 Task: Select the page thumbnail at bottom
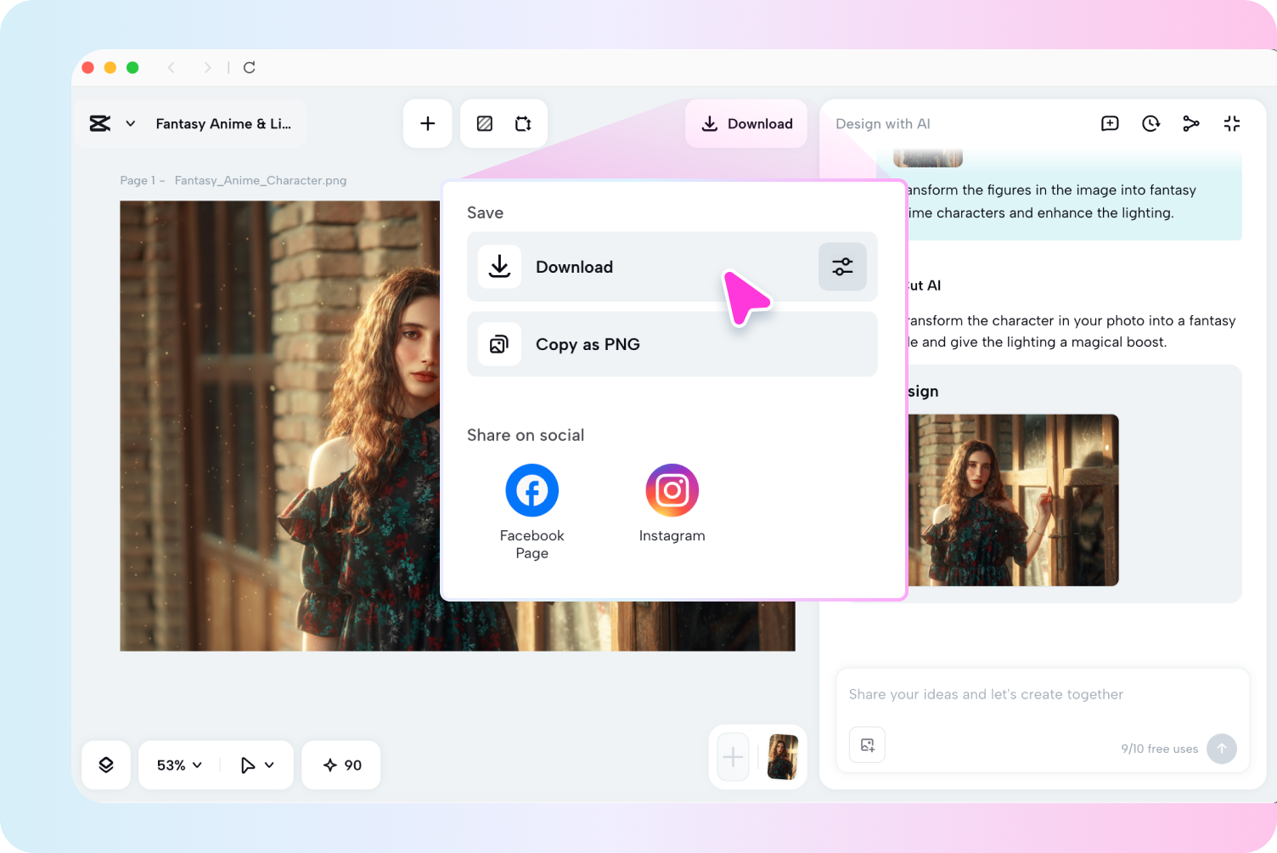tap(782, 757)
